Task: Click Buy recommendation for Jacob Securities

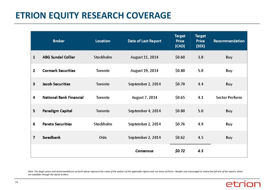Action: point(229,84)
